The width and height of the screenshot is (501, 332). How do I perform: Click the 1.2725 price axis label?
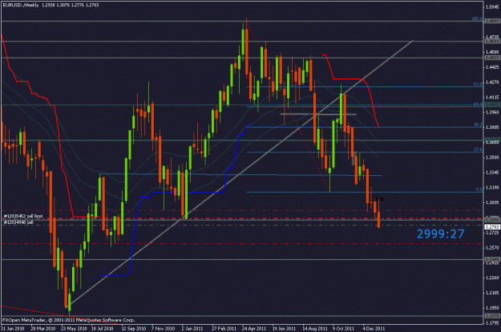[x=492, y=233]
